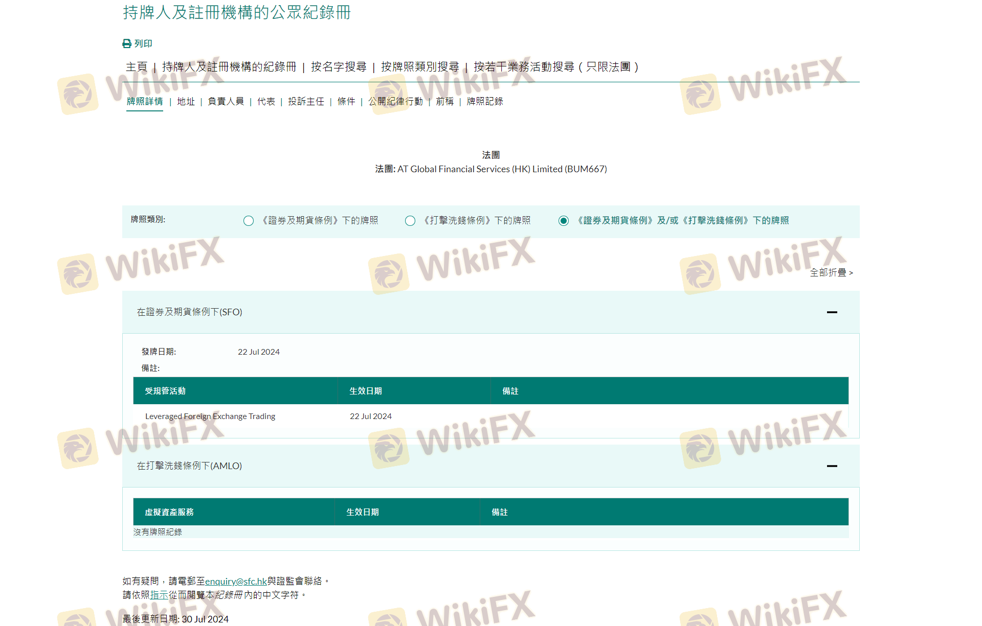This screenshot has width=982, height=626.
Task: Open the 地址 tab
Action: [x=186, y=102]
